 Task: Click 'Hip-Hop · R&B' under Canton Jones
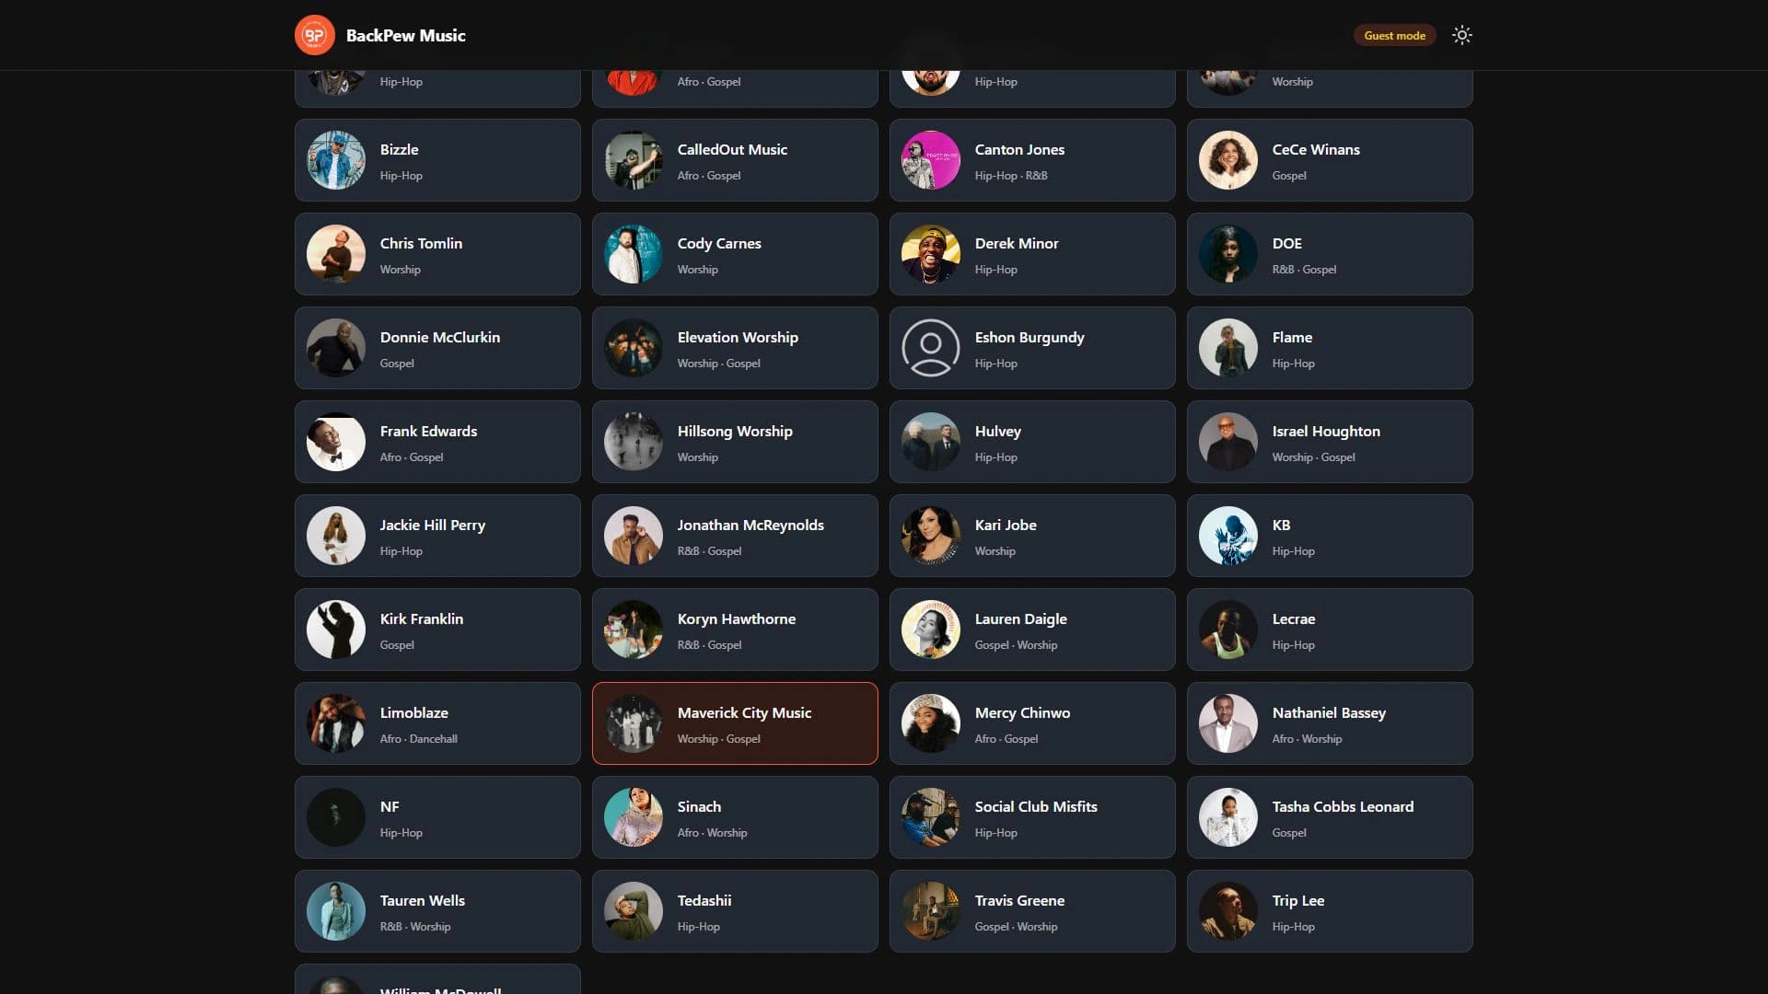coord(1011,176)
